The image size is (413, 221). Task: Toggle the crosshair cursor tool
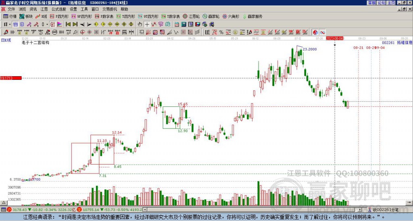[x=147, y=25]
